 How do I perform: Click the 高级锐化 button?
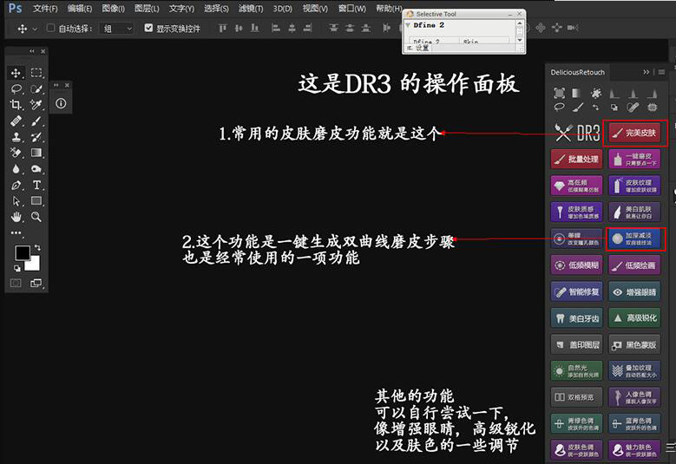(x=634, y=318)
